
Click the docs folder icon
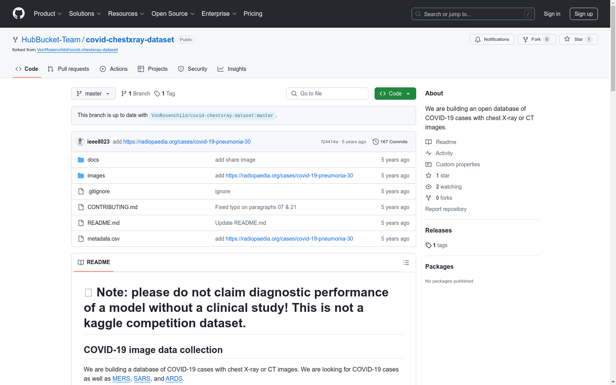coord(81,160)
